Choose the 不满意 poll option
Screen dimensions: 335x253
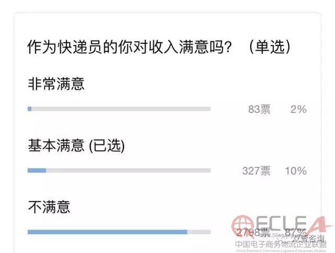(49, 208)
